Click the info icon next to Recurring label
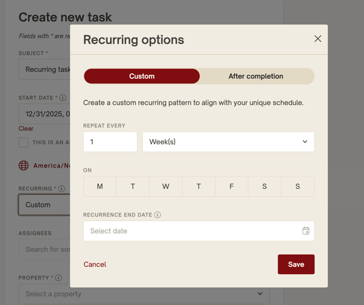This screenshot has width=364, height=305. (x=61, y=189)
